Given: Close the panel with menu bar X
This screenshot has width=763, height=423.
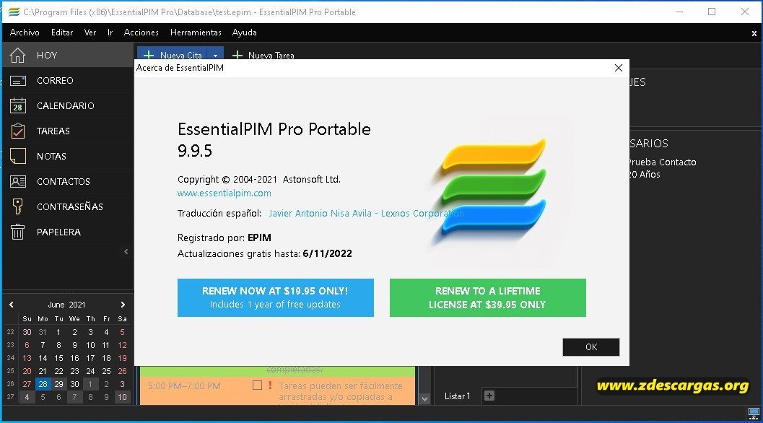Looking at the screenshot, I should (754, 34).
